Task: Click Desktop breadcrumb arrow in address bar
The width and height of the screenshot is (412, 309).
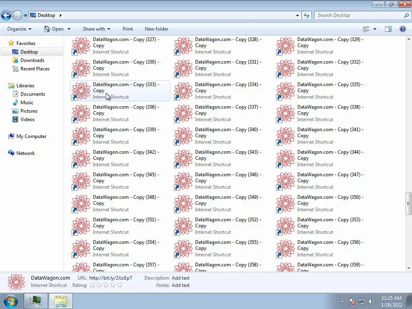Action: click(x=60, y=15)
